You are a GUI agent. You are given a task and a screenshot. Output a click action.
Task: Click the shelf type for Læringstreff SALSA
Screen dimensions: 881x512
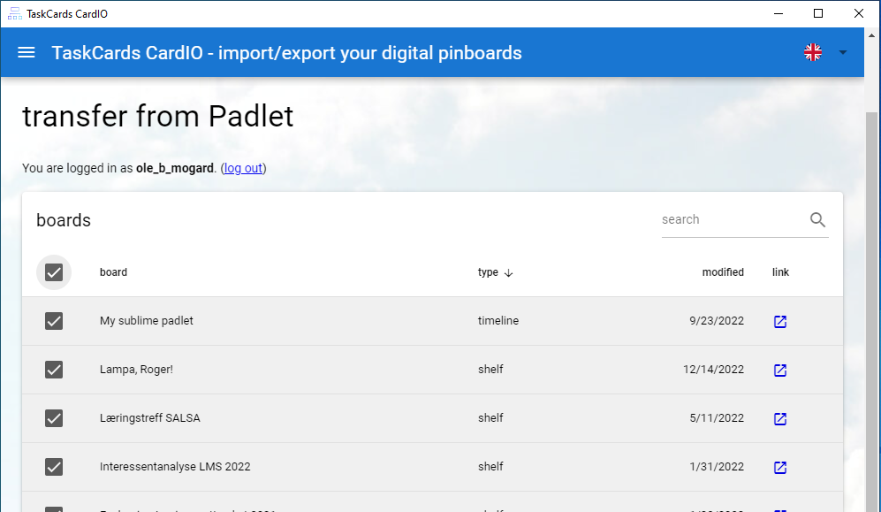click(490, 417)
